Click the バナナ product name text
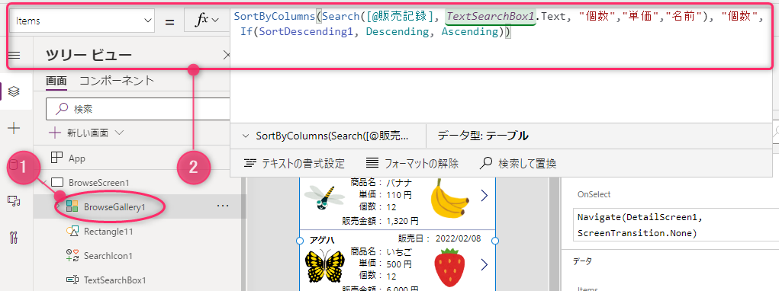779x291 pixels. click(x=399, y=182)
